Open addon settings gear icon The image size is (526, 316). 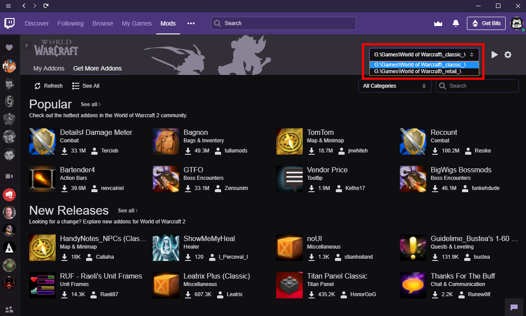508,55
